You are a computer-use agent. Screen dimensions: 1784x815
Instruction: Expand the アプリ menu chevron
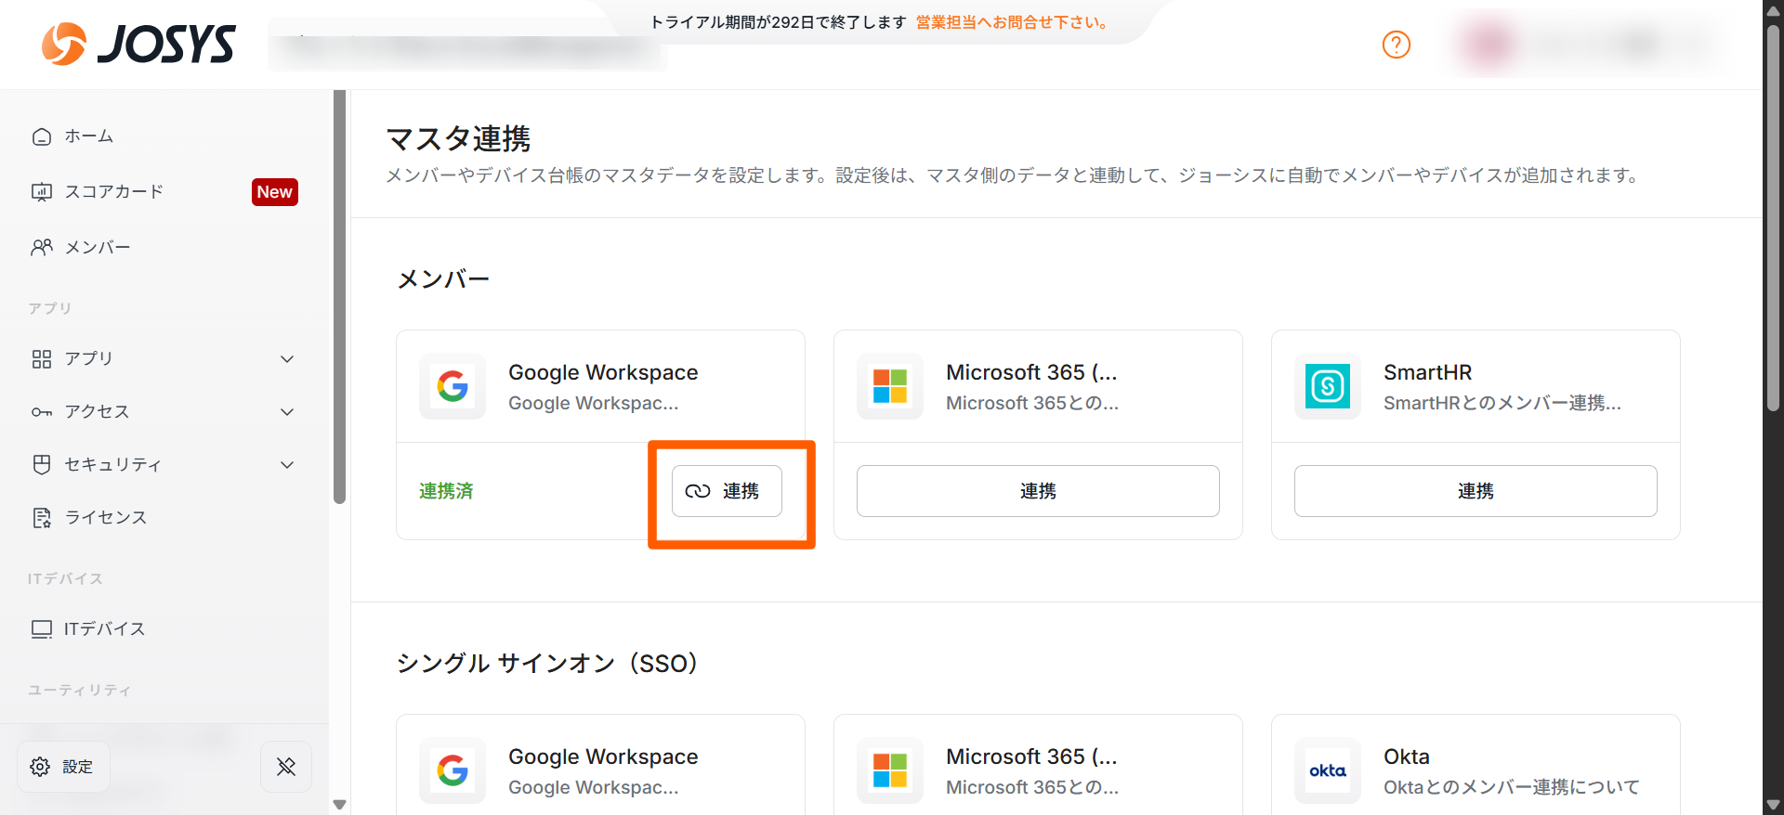(287, 359)
